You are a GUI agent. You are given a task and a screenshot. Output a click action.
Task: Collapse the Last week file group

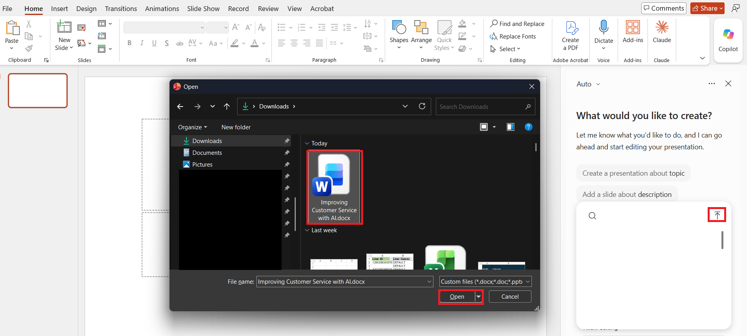[x=307, y=230]
